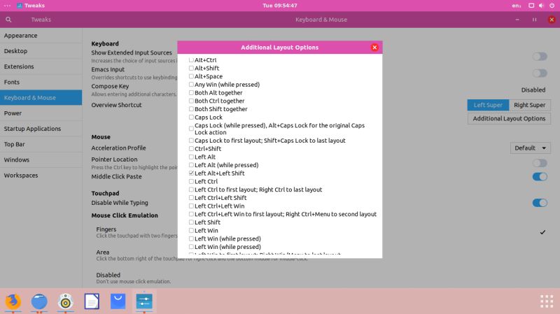
Task: Open the Tweaks app menu in top bar
Action: tap(31, 6)
